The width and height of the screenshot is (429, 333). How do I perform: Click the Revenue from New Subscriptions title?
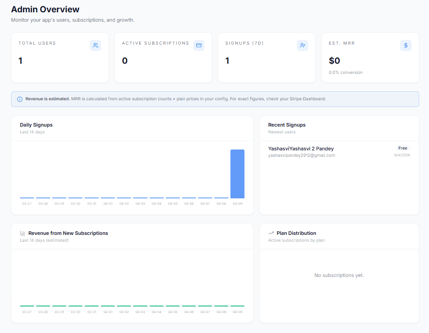click(68, 233)
